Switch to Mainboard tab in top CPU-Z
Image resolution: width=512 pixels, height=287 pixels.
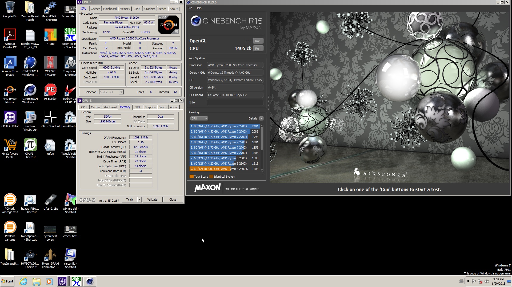click(110, 9)
